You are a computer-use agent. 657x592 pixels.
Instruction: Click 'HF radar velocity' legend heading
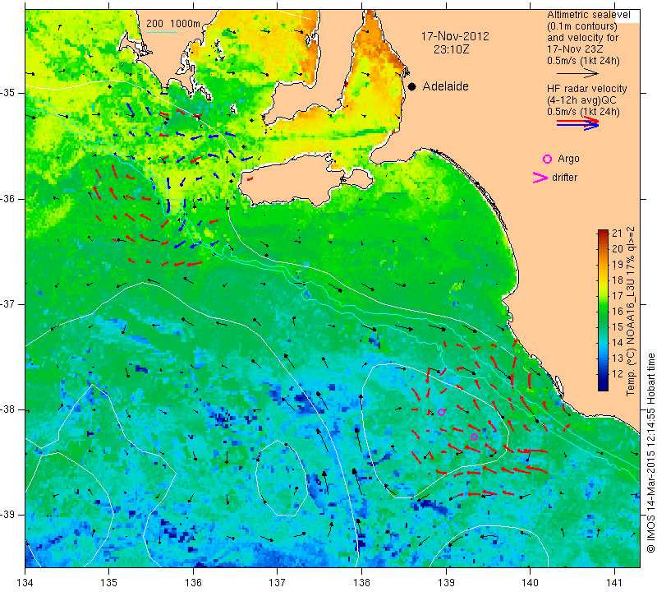[x=586, y=89]
